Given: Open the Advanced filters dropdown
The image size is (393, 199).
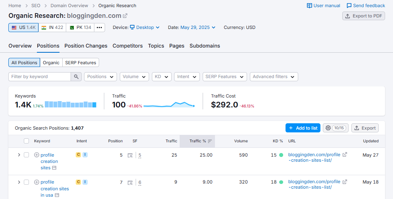Looking at the screenshot, I should (x=274, y=77).
